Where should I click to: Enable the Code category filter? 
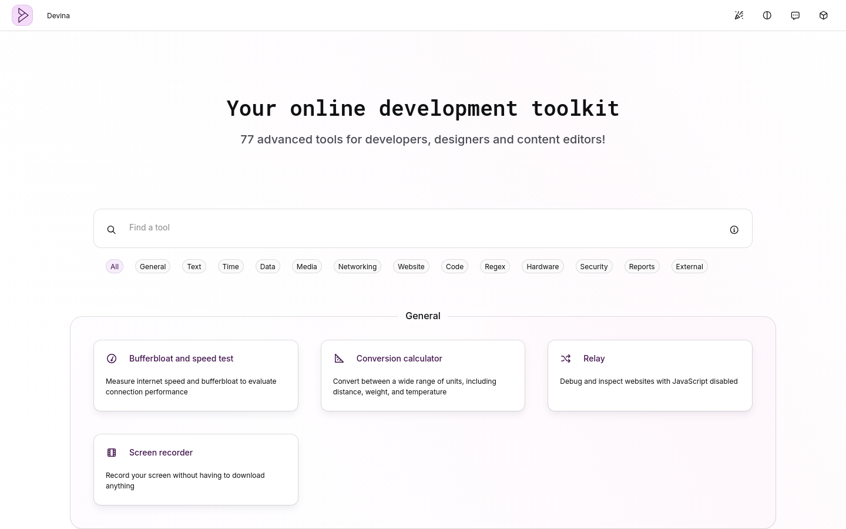[455, 266]
